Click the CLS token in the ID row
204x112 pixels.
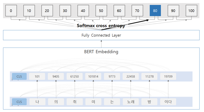pyautogui.click(x=19, y=76)
